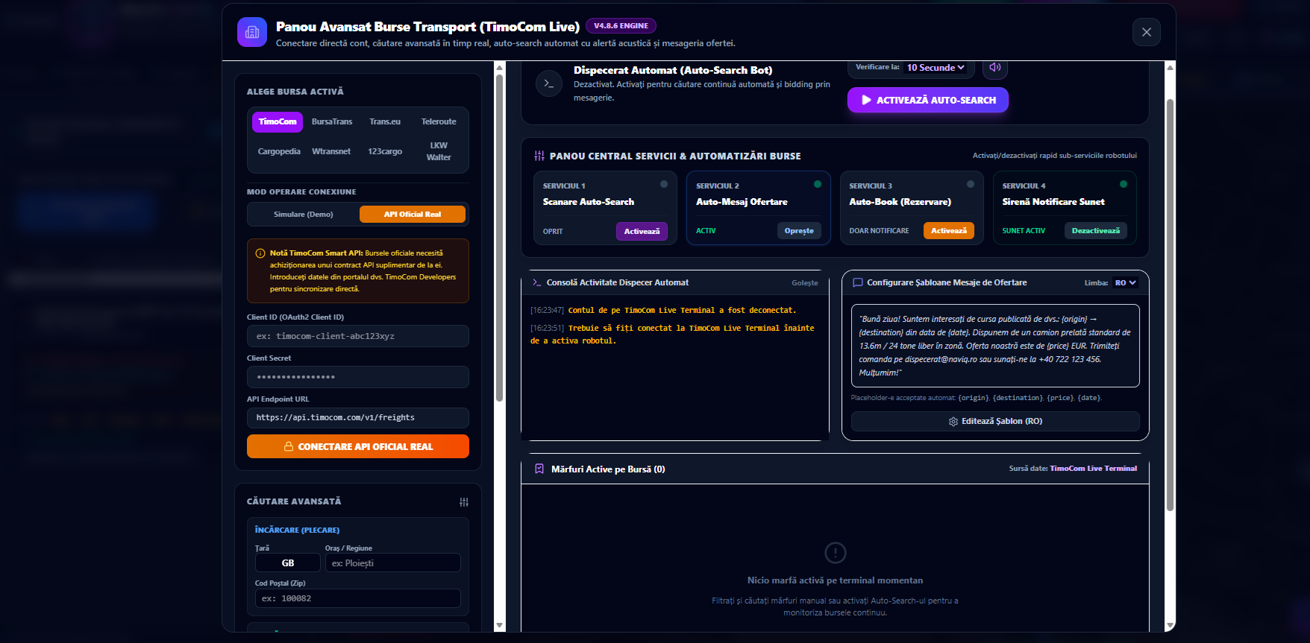The width and height of the screenshot is (1310, 643).
Task: Click the Serviciul 3 status dot
Action: pyautogui.click(x=971, y=184)
